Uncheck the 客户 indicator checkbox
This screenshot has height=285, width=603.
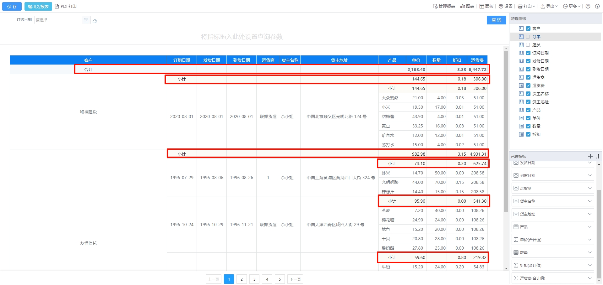(x=528, y=28)
